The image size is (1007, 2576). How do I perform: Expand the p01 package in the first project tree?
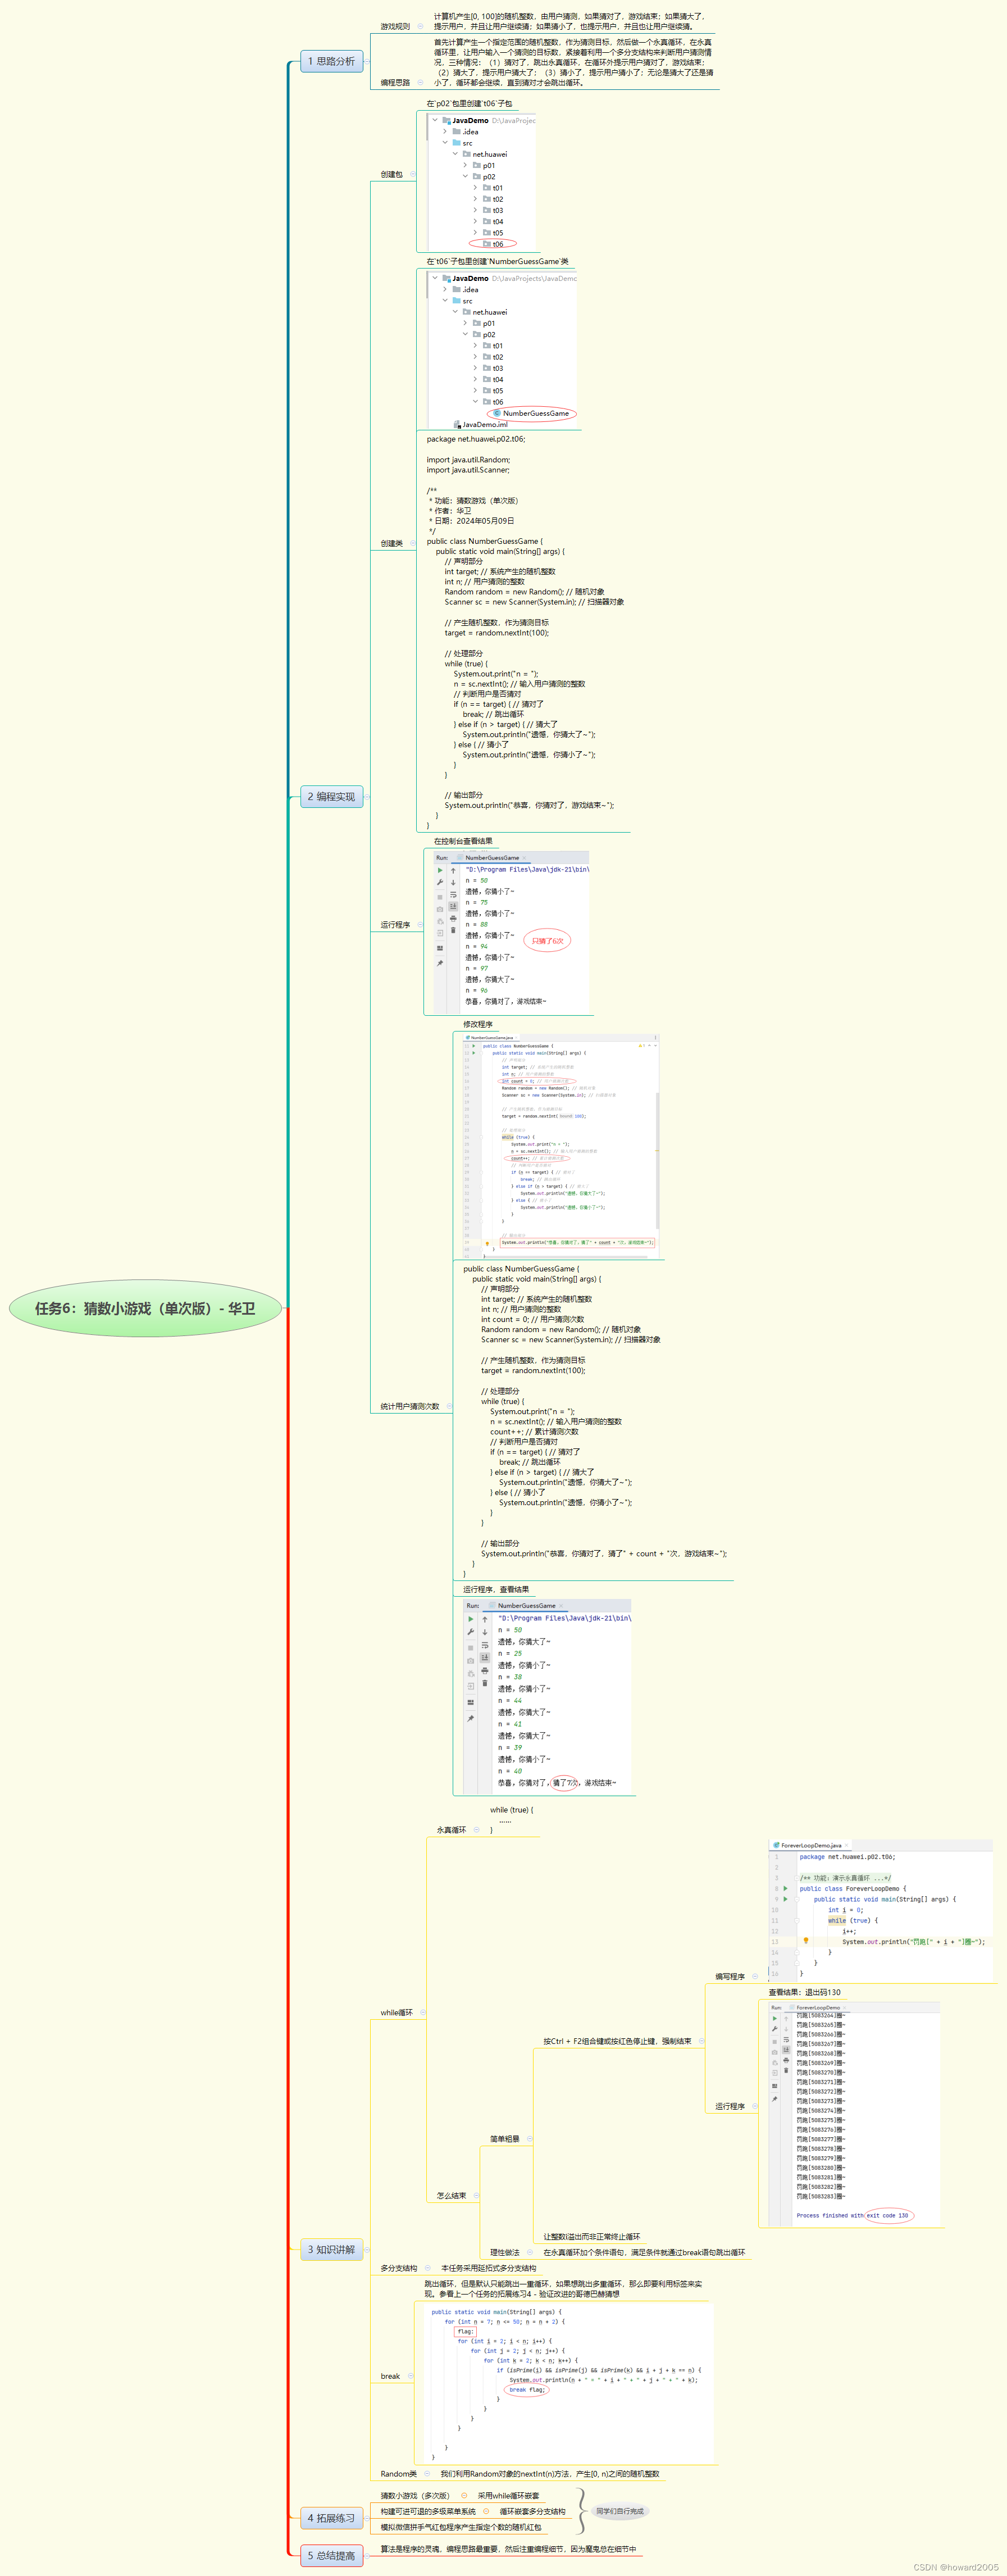point(465,165)
